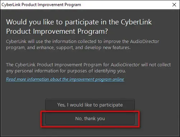
Task: Follow the "Read more information" hyperlink
Action: (x=65, y=79)
